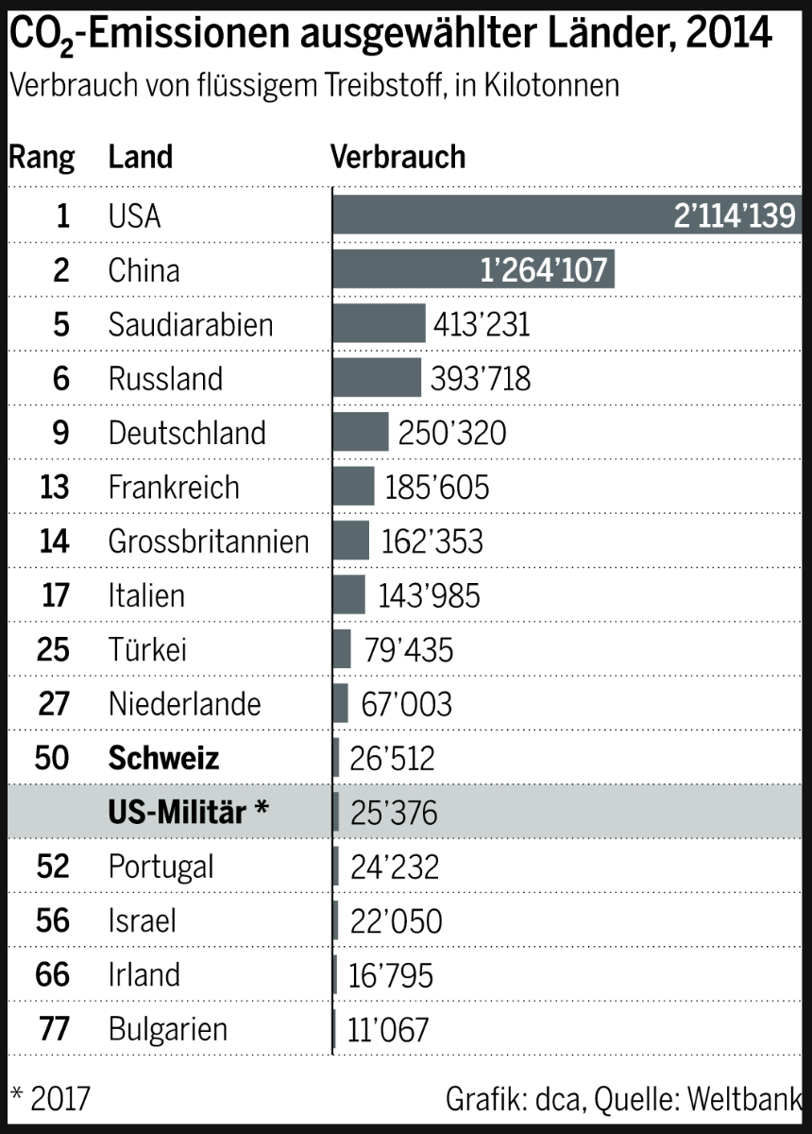The image size is (812, 1134).
Task: Click the USA bar showing 2'114'139
Action: (567, 215)
